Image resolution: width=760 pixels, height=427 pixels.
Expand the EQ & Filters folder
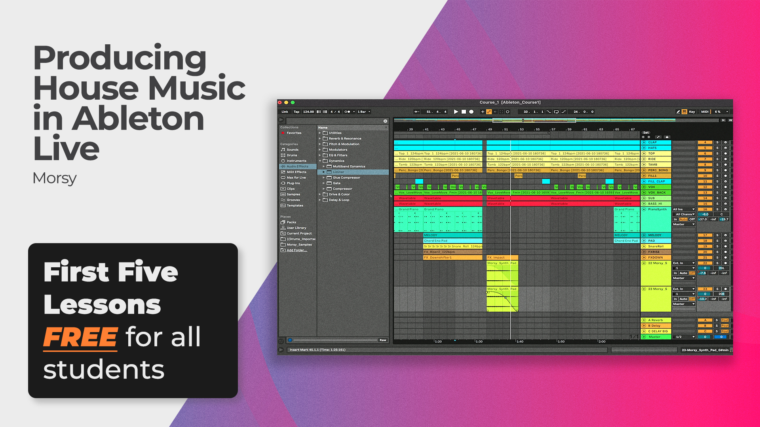pyautogui.click(x=320, y=155)
